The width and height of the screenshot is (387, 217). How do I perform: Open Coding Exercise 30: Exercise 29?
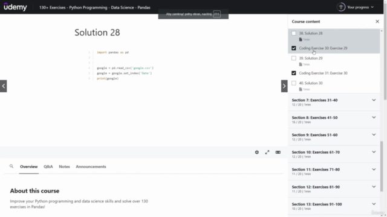coord(323,48)
